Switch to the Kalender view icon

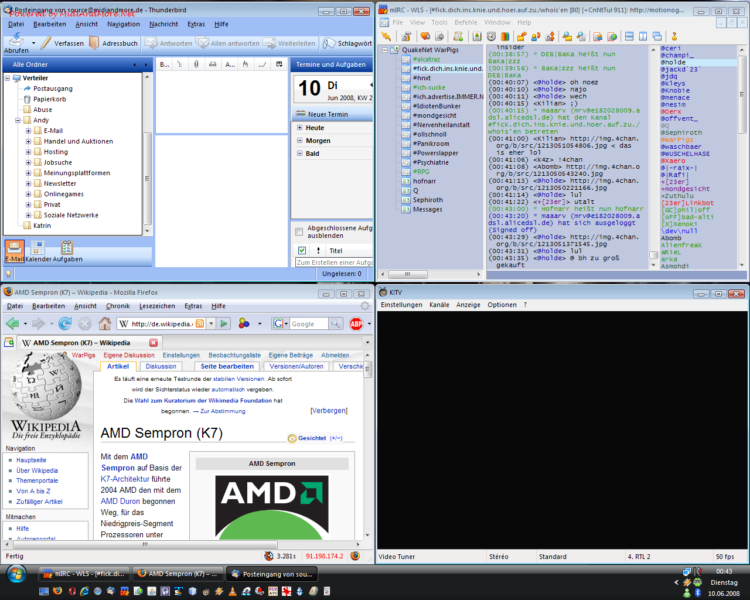pos(38,248)
